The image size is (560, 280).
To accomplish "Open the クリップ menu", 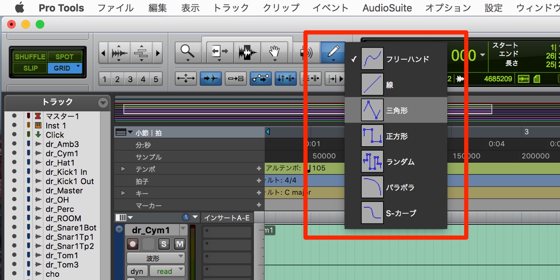I will pos(281,8).
